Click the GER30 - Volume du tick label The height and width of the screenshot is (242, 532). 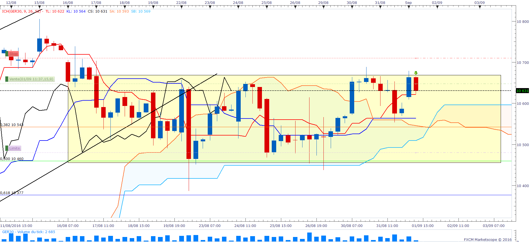(29, 232)
